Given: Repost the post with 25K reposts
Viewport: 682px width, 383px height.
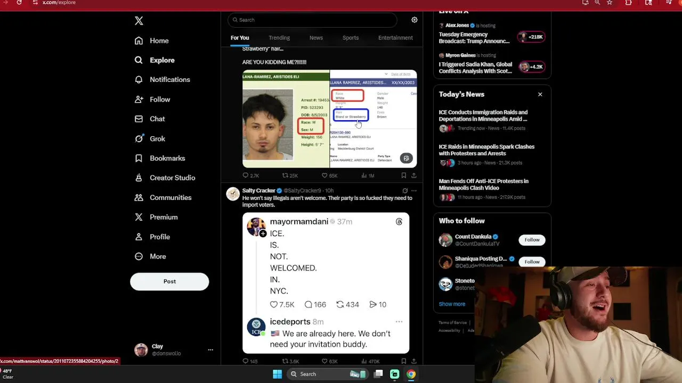Looking at the screenshot, I should [290, 176].
